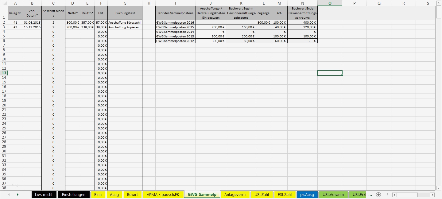Select the Anlageverm sheet tab
The height and width of the screenshot is (199, 442).
click(235, 194)
